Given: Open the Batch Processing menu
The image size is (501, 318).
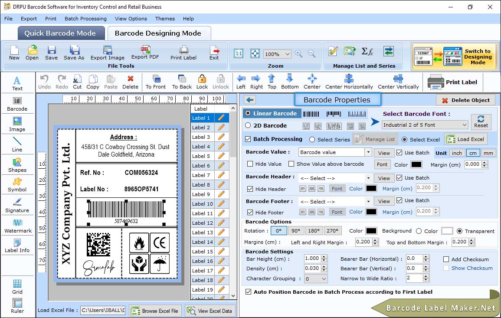Looking at the screenshot, I should pyautogui.click(x=85, y=19).
